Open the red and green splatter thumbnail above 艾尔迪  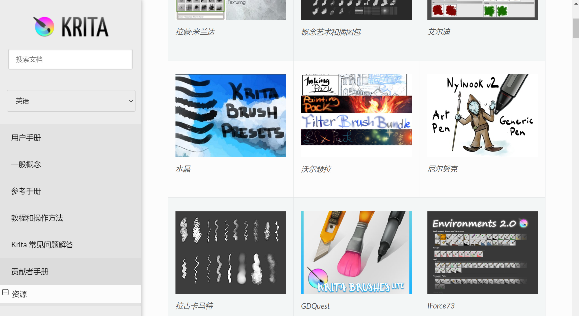coord(482,10)
